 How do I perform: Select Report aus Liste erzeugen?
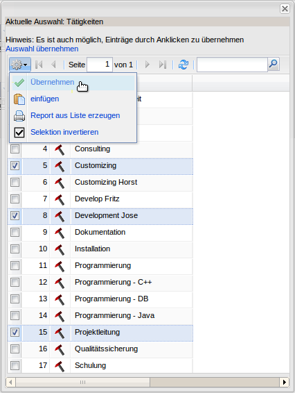coord(73,116)
